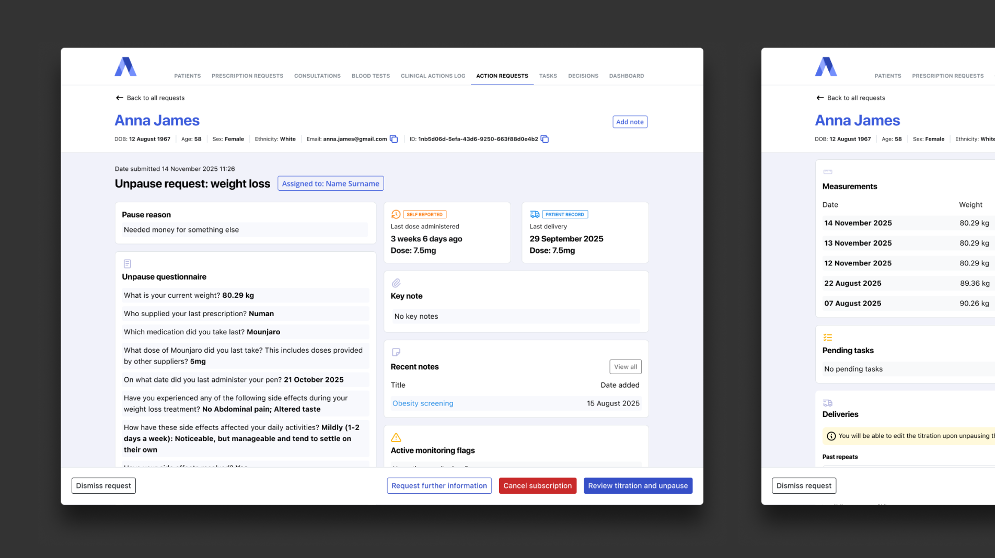
Task: Go to the Tasks tab
Action: click(x=548, y=76)
